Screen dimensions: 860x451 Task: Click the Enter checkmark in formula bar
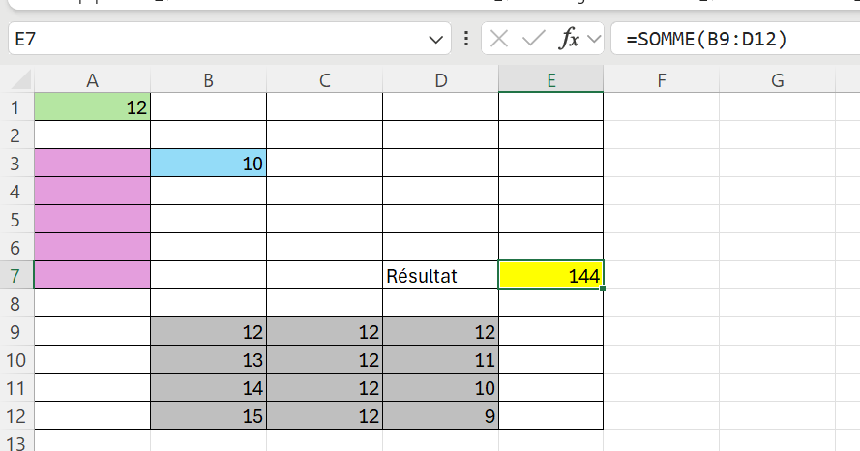(533, 40)
